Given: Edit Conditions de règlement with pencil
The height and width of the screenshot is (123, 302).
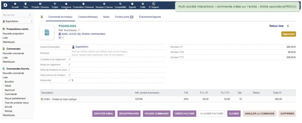Looking at the screenshot, I should [69, 60].
